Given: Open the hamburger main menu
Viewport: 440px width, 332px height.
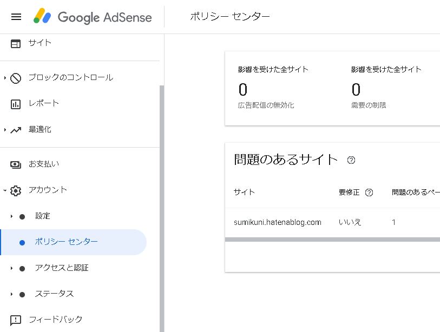Looking at the screenshot, I should (16, 17).
